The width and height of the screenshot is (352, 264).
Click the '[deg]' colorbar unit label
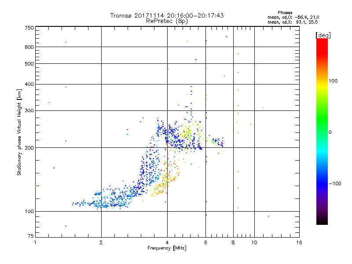323,35
